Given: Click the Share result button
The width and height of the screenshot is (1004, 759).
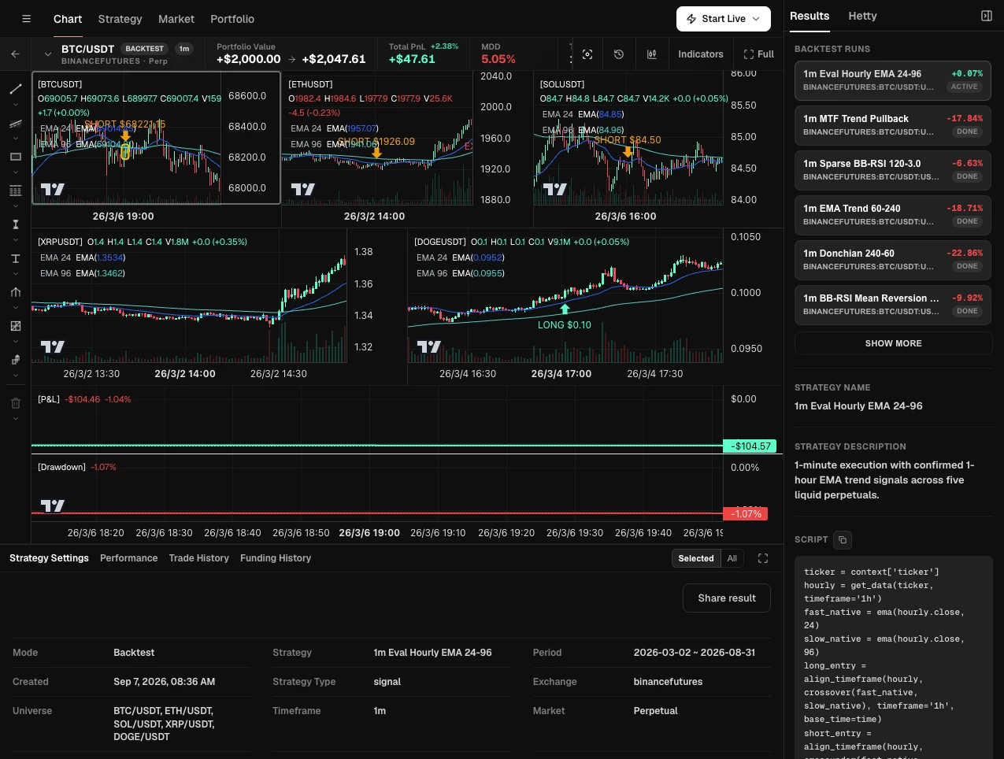Looking at the screenshot, I should pyautogui.click(x=727, y=598).
